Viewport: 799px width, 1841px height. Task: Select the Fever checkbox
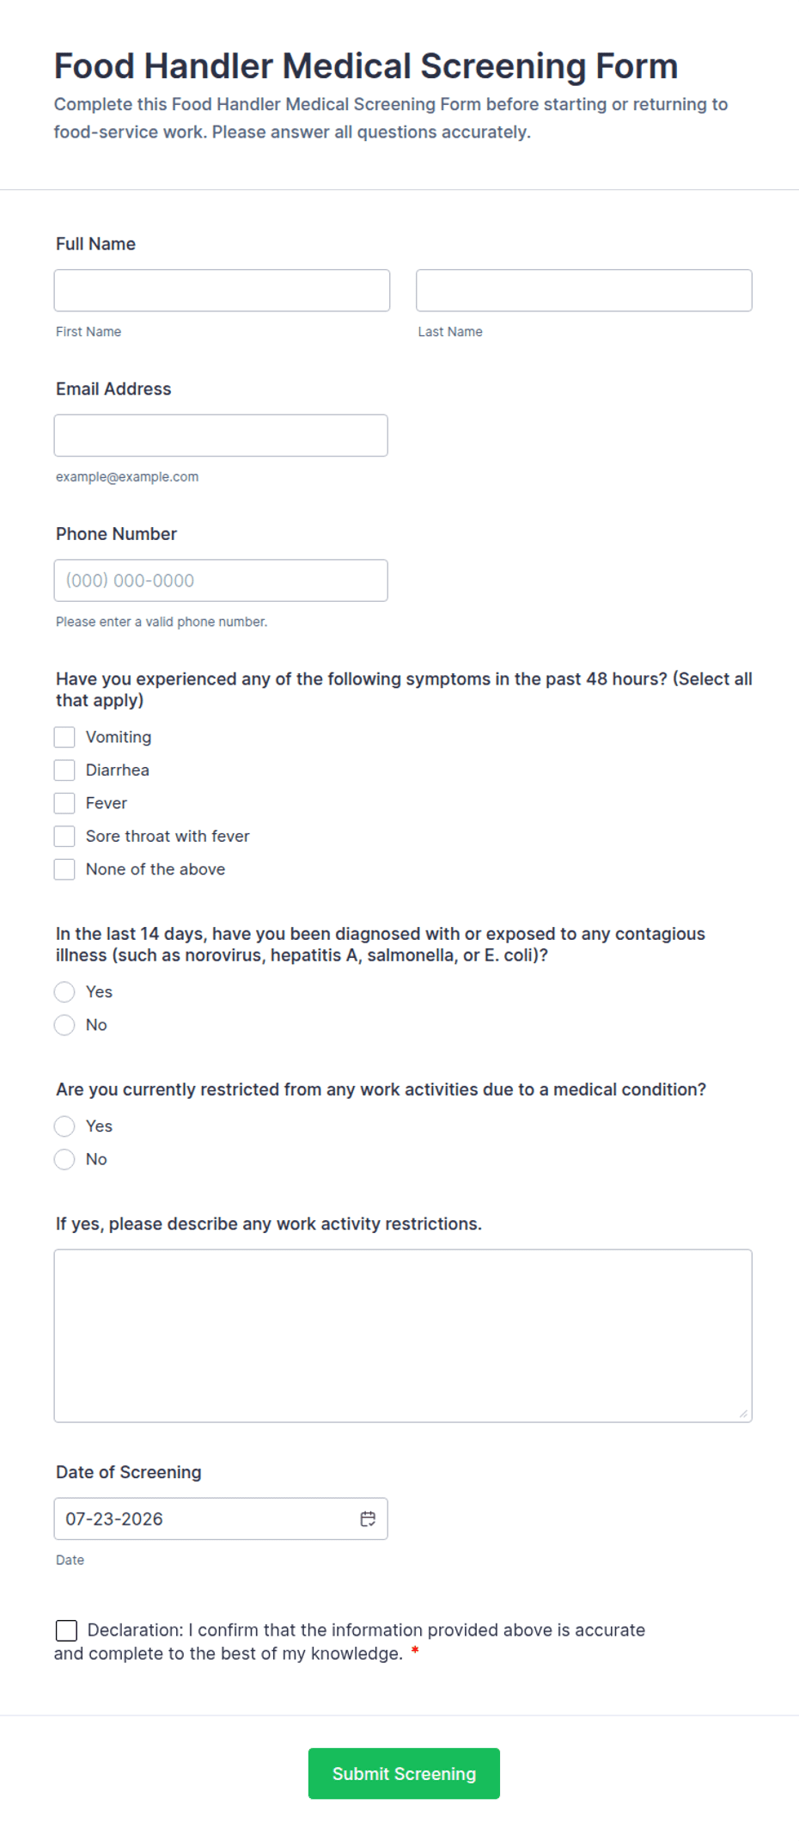[x=64, y=803]
